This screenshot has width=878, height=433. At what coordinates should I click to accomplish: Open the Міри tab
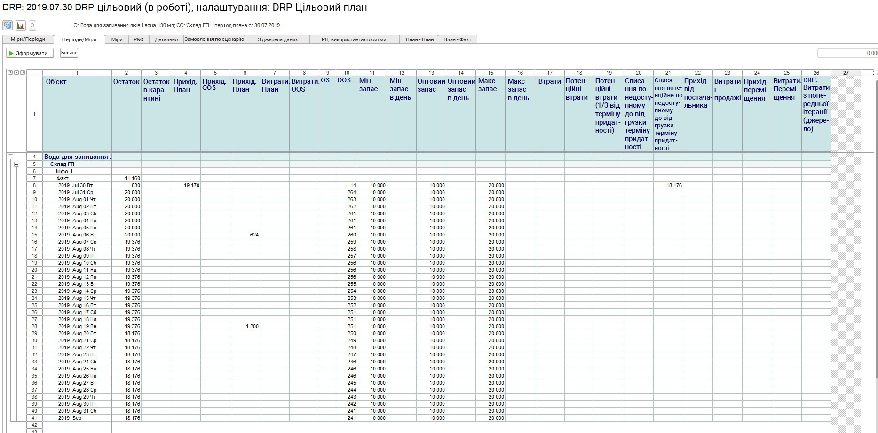point(117,39)
